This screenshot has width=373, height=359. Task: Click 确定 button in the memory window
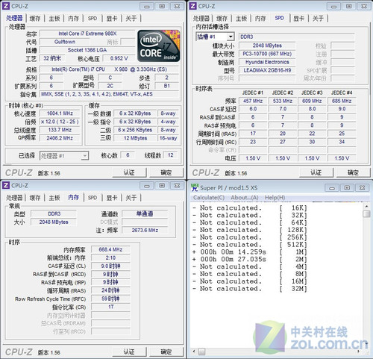166,352
